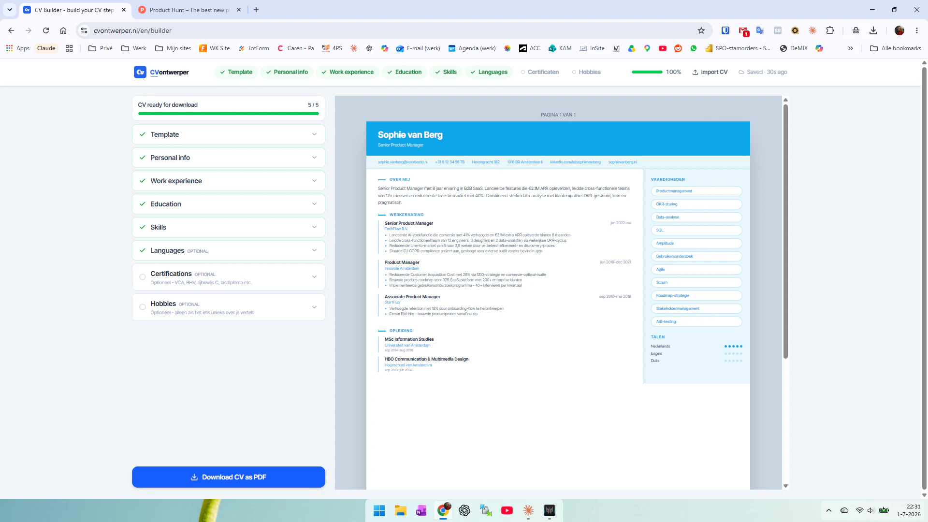Click the Import CV upload icon
The height and width of the screenshot is (522, 928).
[x=695, y=72]
